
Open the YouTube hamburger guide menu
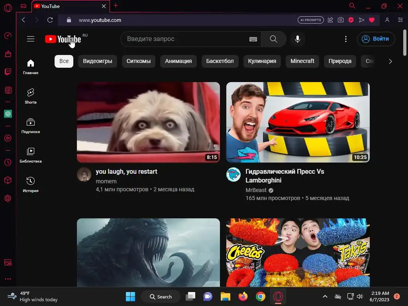click(x=31, y=39)
